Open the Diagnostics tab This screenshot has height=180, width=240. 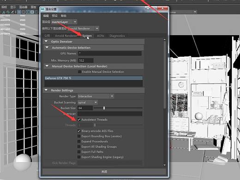click(x=117, y=36)
